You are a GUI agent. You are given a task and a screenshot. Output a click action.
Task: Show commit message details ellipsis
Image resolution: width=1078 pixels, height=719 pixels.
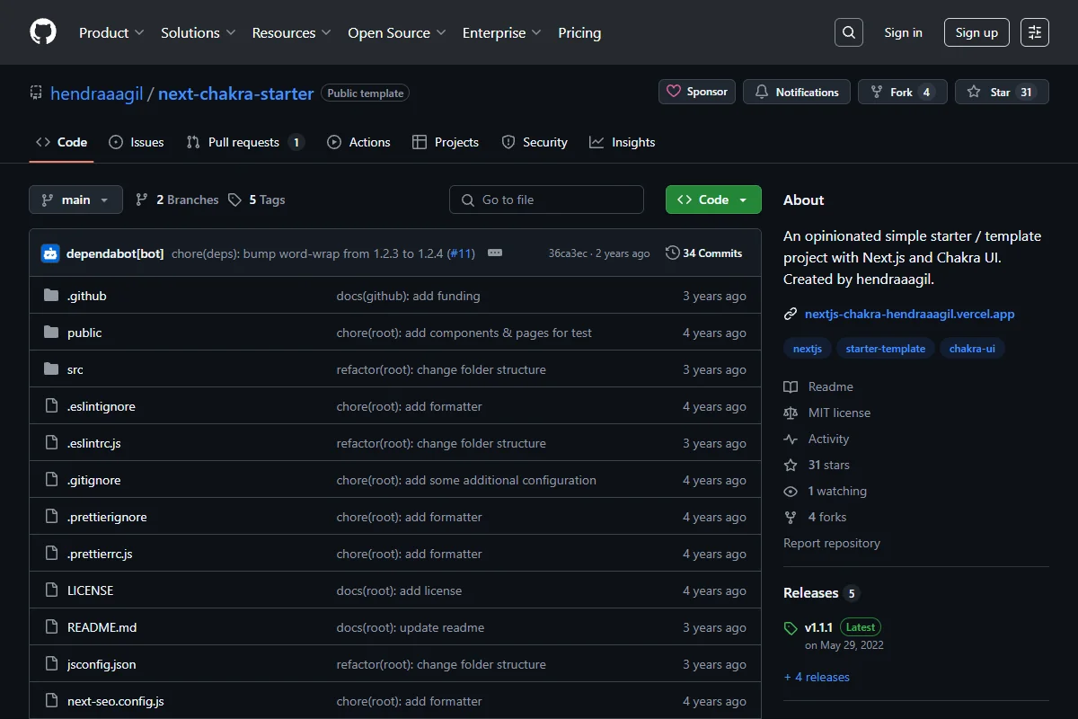pos(495,253)
